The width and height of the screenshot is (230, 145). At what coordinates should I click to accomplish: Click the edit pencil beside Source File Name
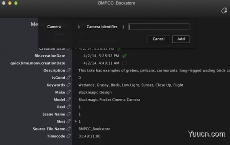tap(69, 129)
